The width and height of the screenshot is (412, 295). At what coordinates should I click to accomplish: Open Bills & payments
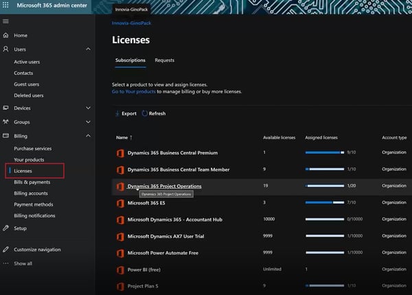tap(32, 182)
